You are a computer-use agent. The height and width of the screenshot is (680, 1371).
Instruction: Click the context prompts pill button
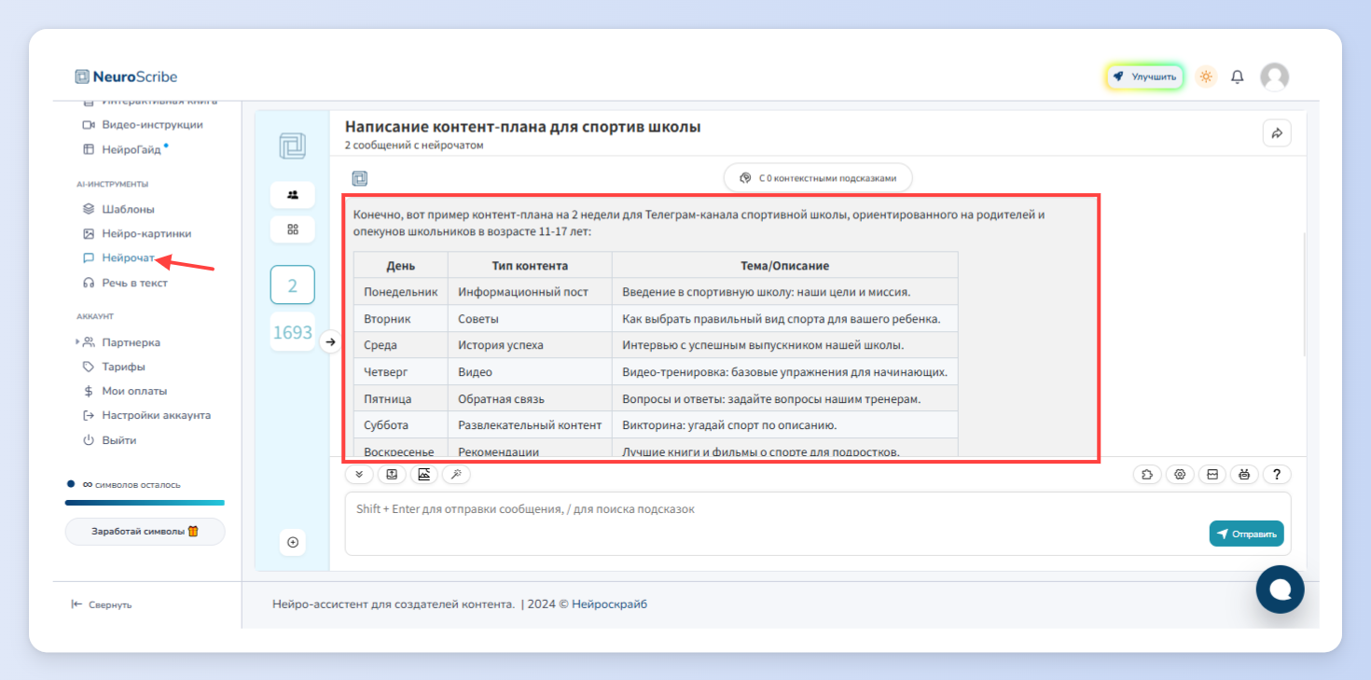click(x=818, y=178)
